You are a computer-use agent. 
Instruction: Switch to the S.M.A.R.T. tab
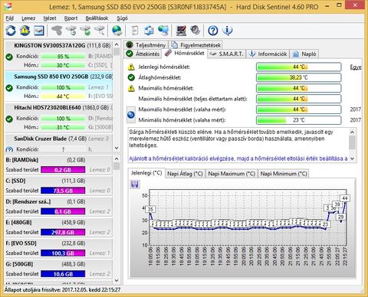coord(226,54)
